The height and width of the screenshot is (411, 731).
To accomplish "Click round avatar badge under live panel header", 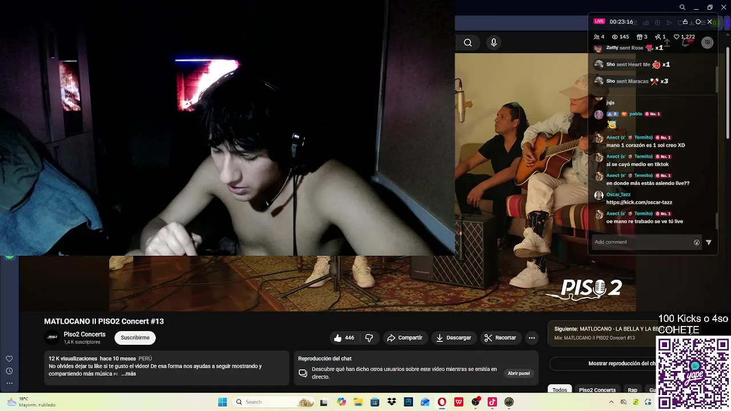I will pyautogui.click(x=707, y=43).
